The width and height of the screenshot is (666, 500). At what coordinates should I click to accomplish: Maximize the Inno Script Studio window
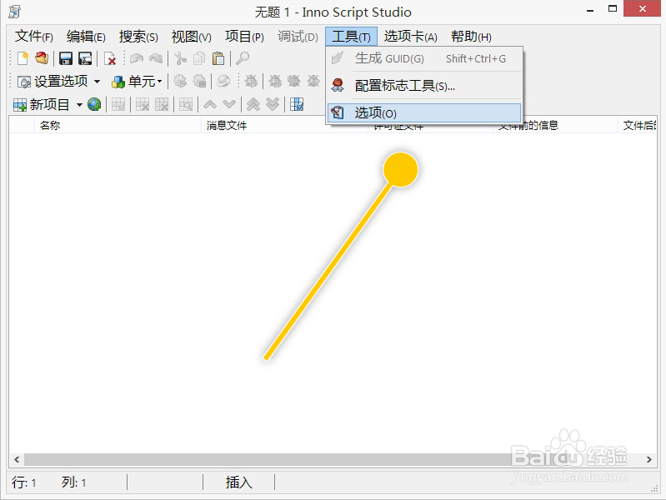click(613, 8)
